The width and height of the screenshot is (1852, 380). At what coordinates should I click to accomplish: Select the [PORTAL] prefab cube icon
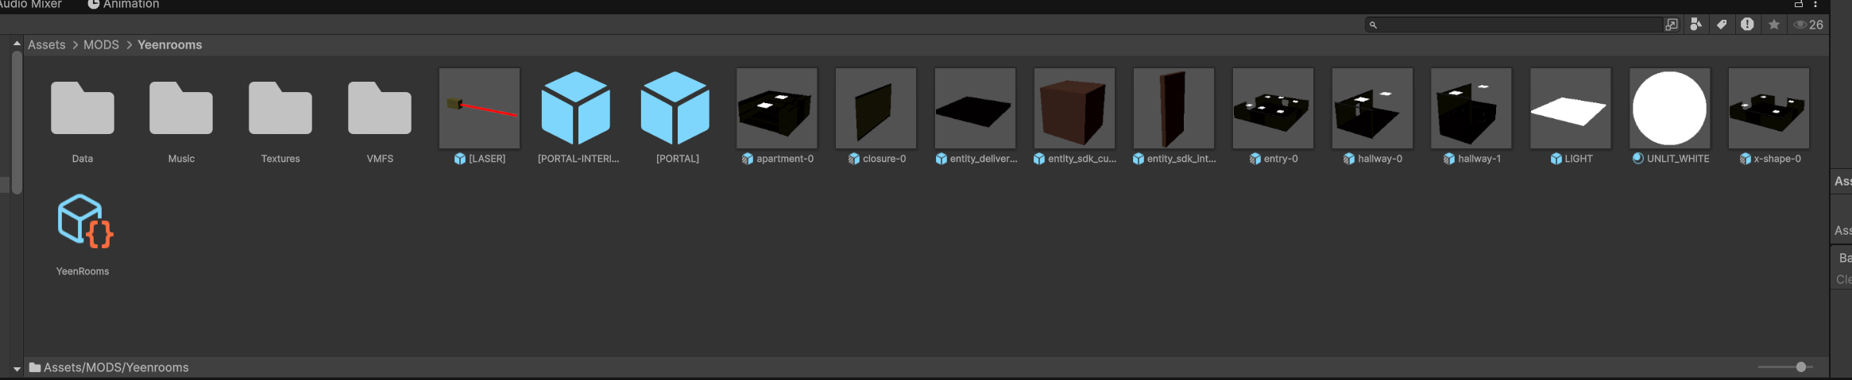pyautogui.click(x=675, y=109)
